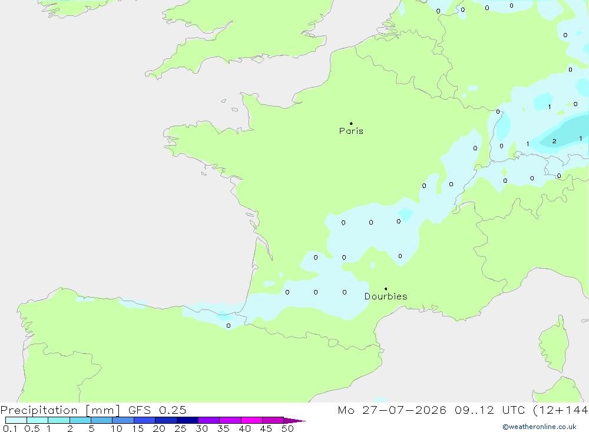Pick the 25–30 mm navy legend swatch
The width and height of the screenshot is (589, 432).
tap(187, 420)
